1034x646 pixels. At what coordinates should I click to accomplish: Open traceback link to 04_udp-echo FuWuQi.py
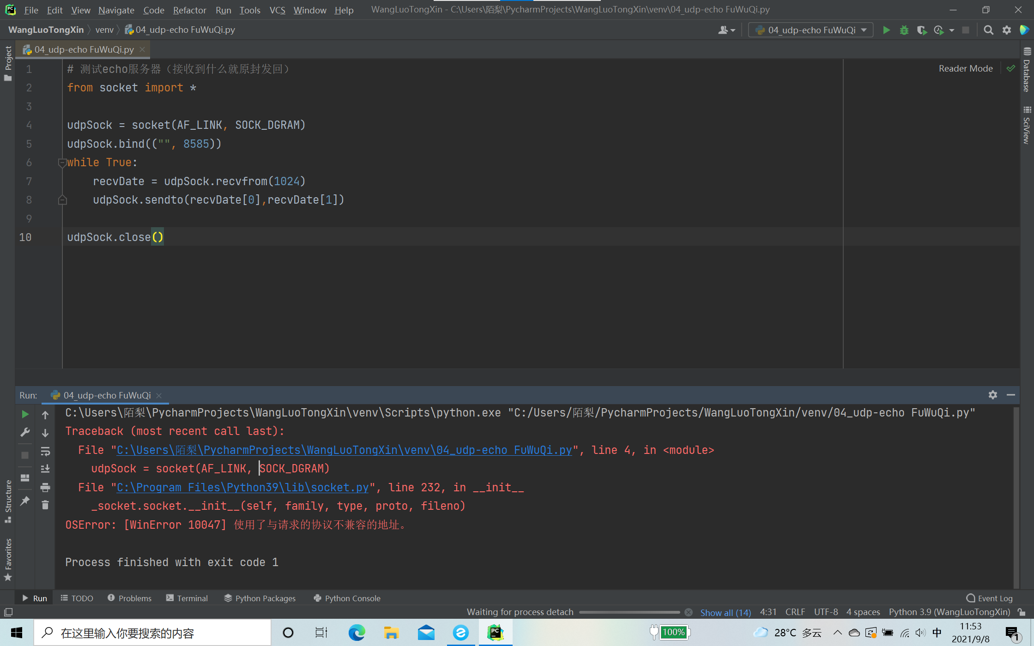(x=344, y=450)
